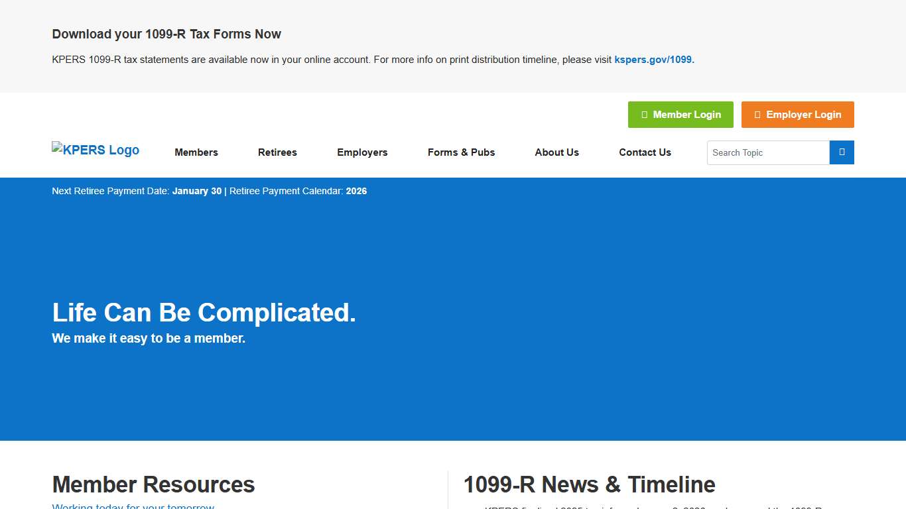Image resolution: width=906 pixels, height=509 pixels.
Task: Follow the kspers.gov/1099 link
Action: pos(653,60)
